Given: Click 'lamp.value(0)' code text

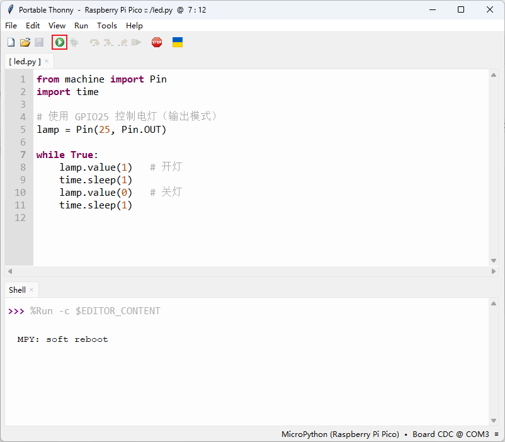Looking at the screenshot, I should point(96,192).
